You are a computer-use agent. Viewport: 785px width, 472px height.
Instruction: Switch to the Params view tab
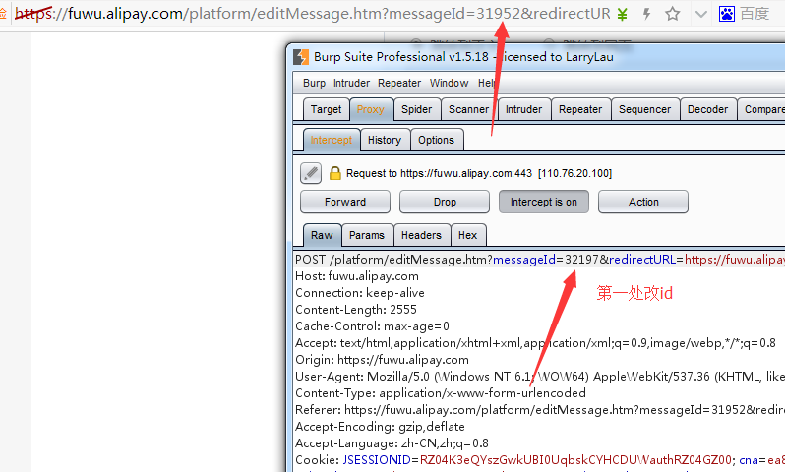click(x=367, y=235)
